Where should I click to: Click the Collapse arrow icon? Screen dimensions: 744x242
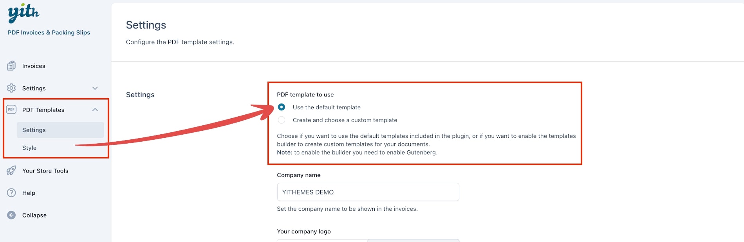(x=11, y=215)
